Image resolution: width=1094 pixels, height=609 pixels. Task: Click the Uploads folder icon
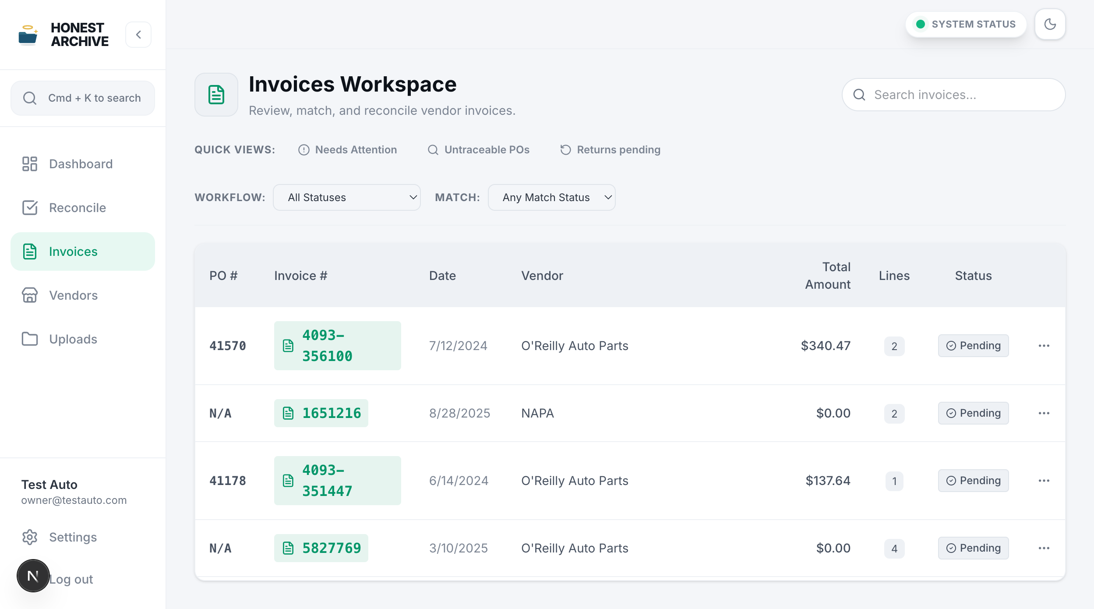(30, 339)
